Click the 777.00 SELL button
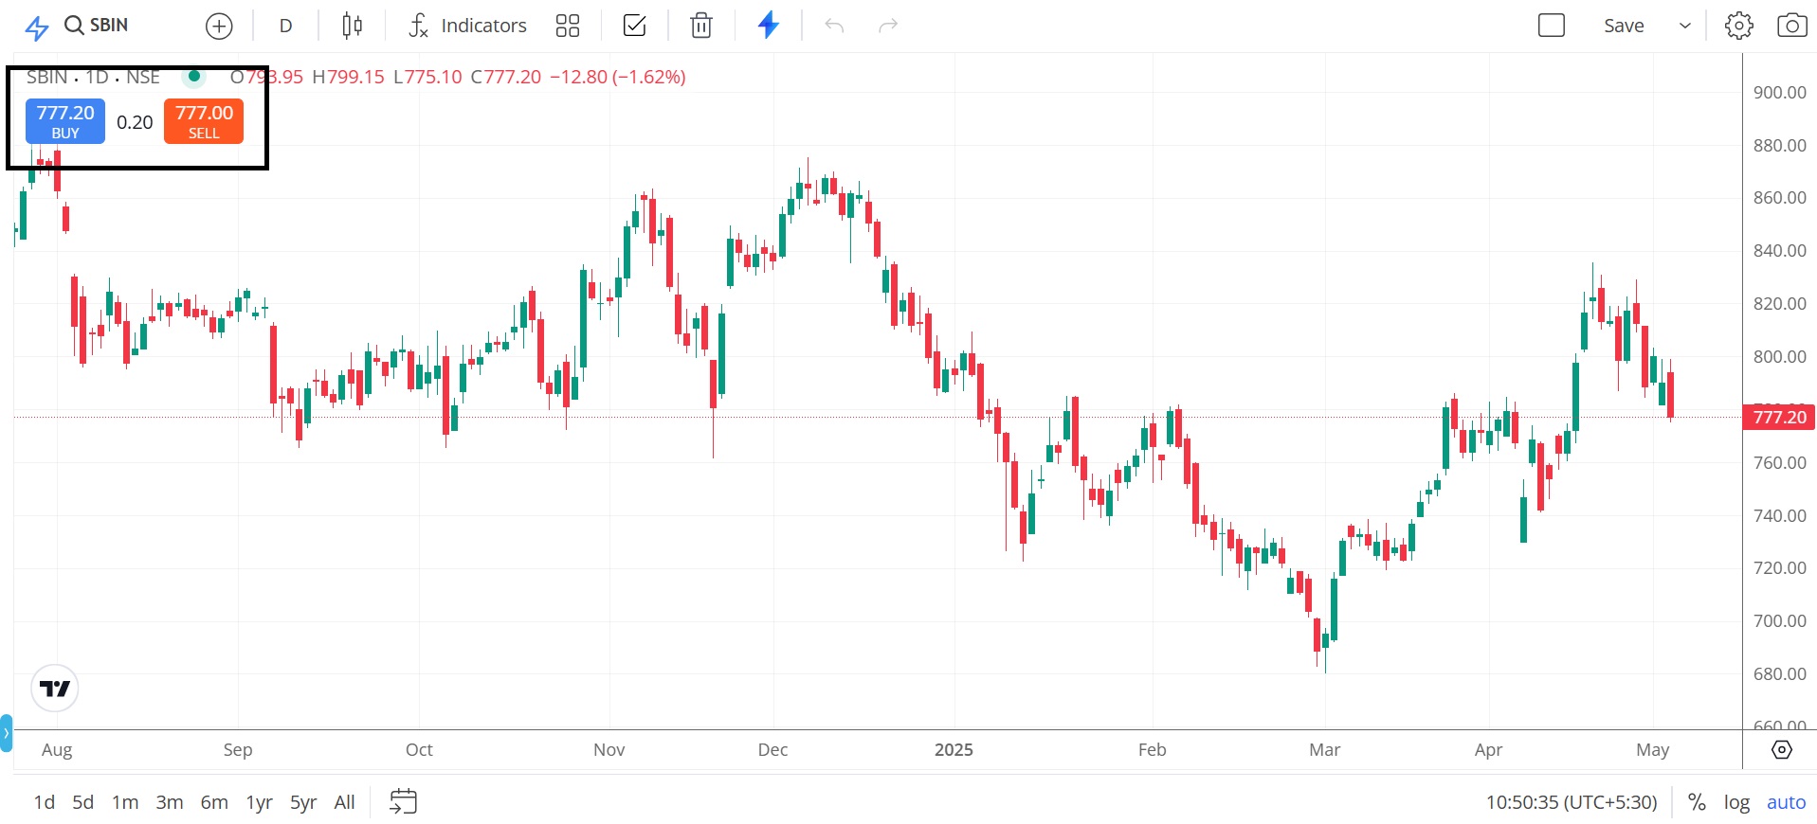1817x824 pixels. (204, 121)
